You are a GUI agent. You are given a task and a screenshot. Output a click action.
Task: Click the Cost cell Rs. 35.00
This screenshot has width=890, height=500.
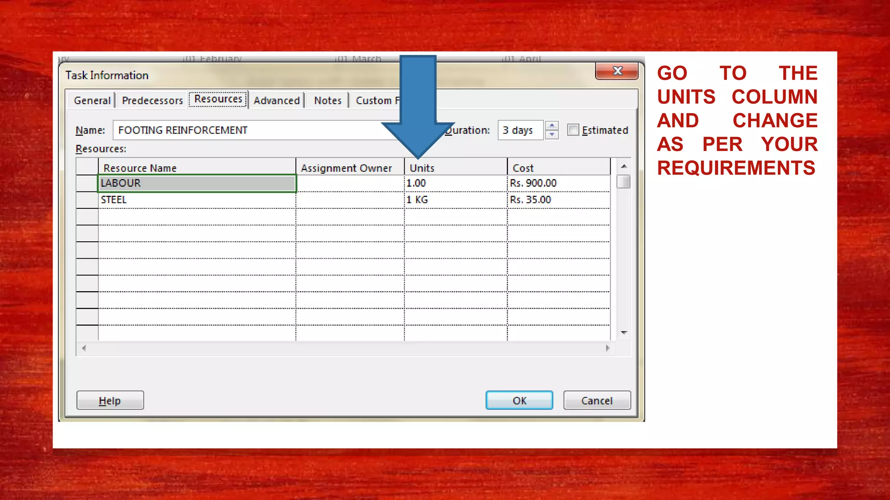tap(558, 200)
